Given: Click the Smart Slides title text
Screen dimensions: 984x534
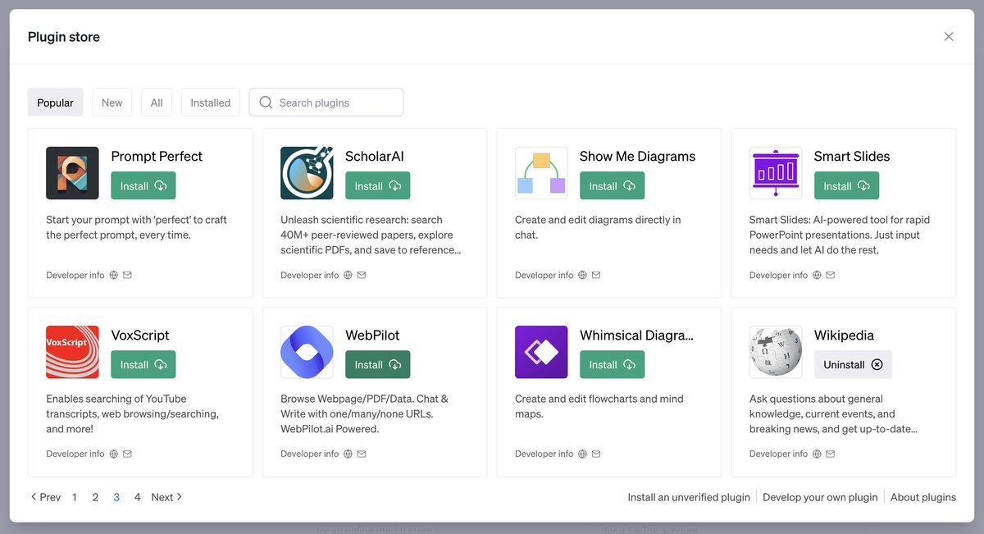Looking at the screenshot, I should [x=852, y=157].
